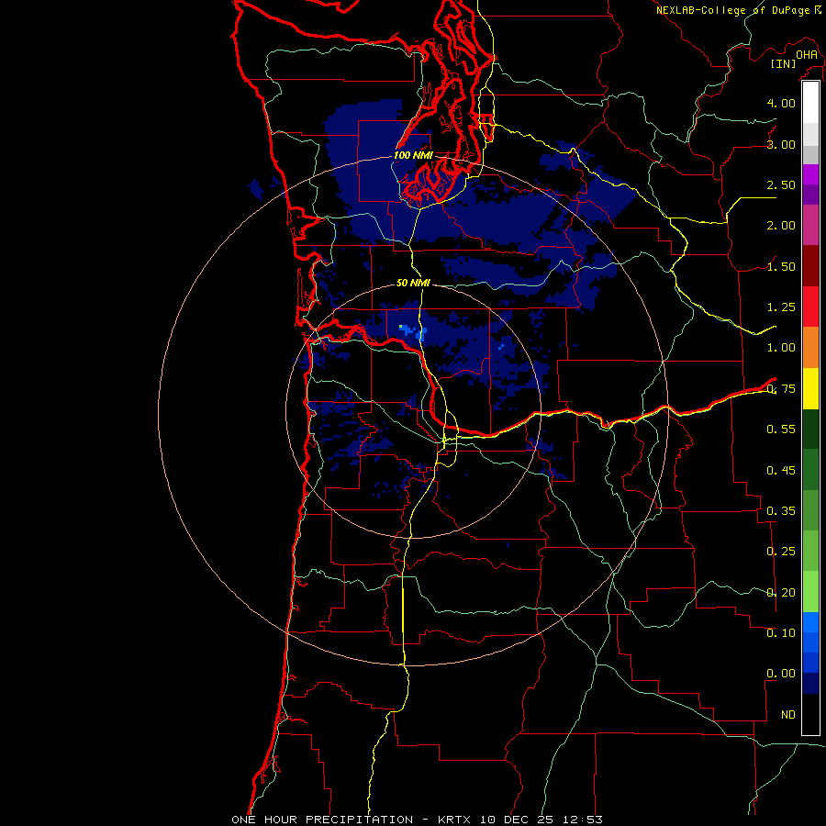The image size is (826, 826).
Task: Select the 4.00 legend value
Action: coord(781,103)
